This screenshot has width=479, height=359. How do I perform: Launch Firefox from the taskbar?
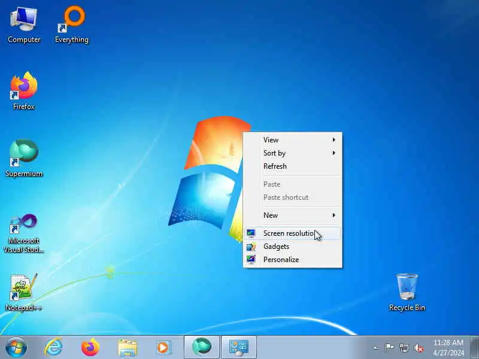(x=90, y=348)
